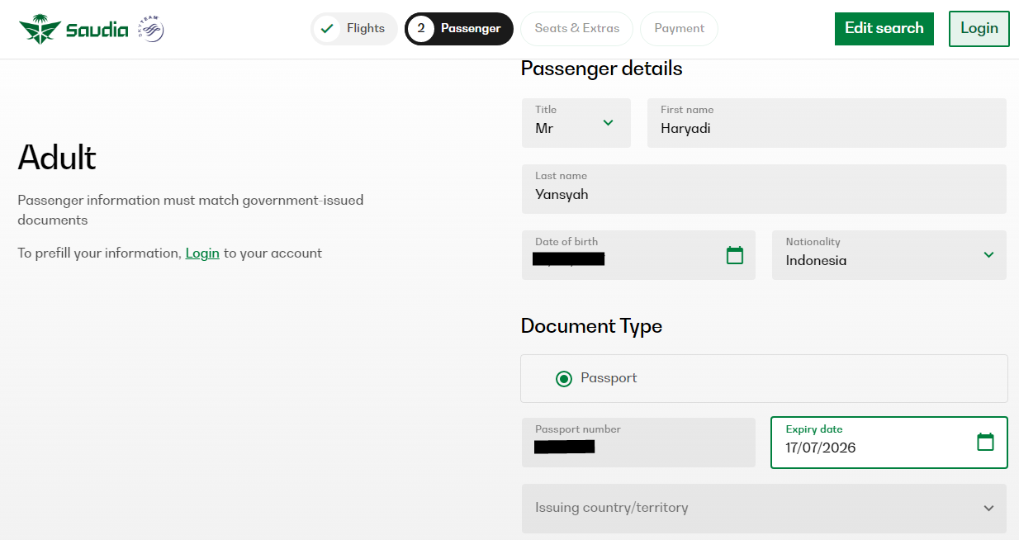The width and height of the screenshot is (1019, 540).
Task: Select the Passport radio button
Action: coord(564,379)
